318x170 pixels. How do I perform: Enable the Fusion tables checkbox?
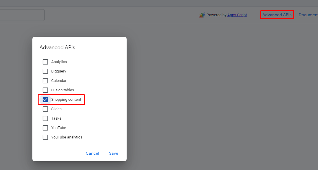click(x=45, y=90)
